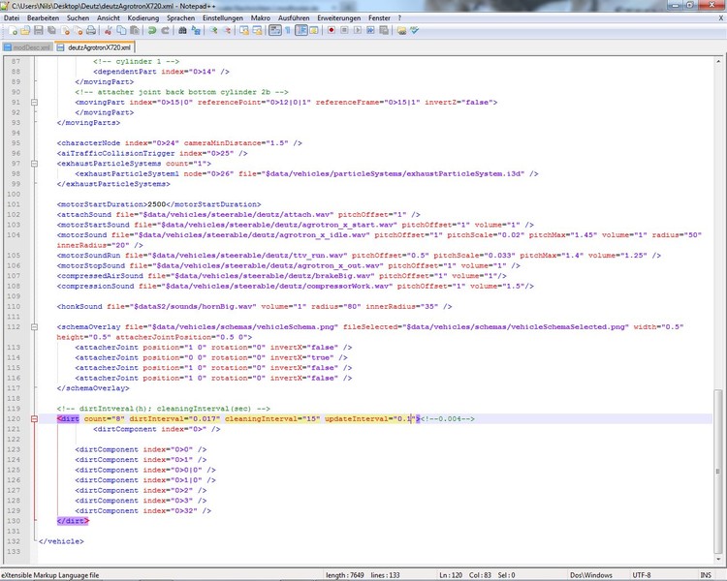This screenshot has width=727, height=581.
Task: Start macro recording with the red dot
Action: pyautogui.click(x=332, y=31)
